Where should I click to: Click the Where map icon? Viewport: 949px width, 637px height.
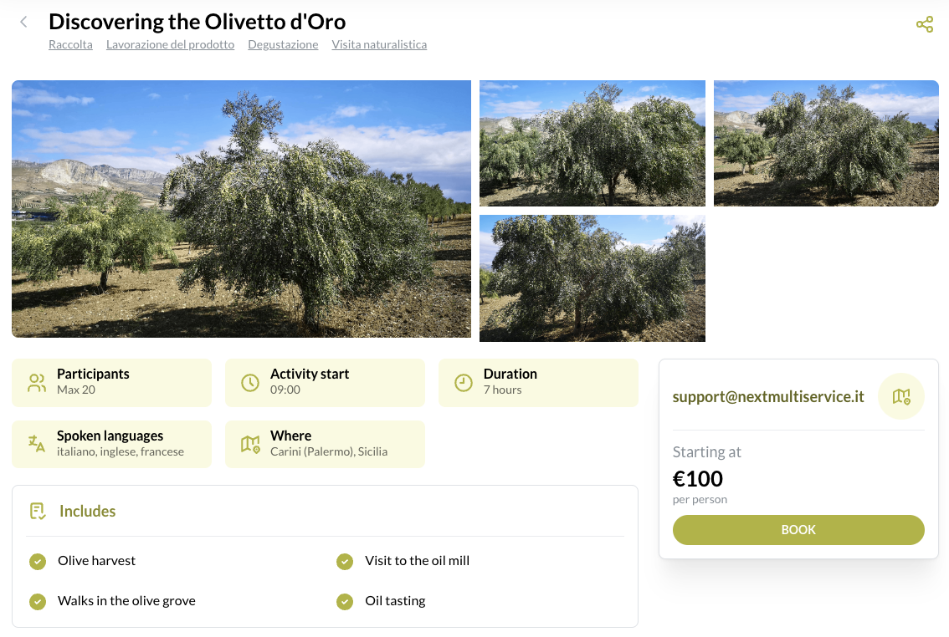[250, 444]
